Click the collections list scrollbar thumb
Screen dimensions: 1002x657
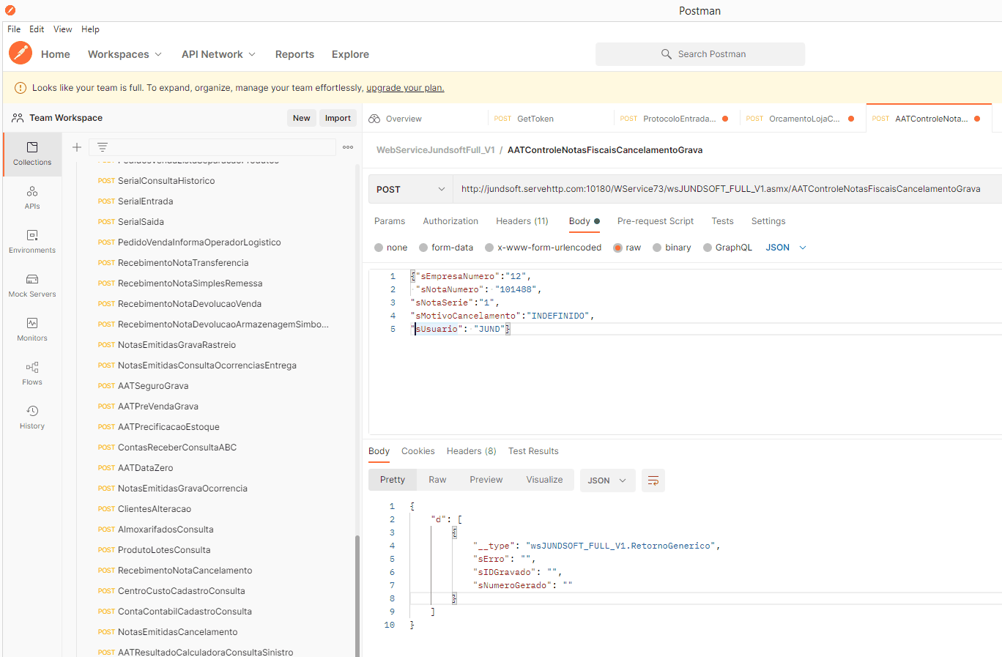point(357,596)
